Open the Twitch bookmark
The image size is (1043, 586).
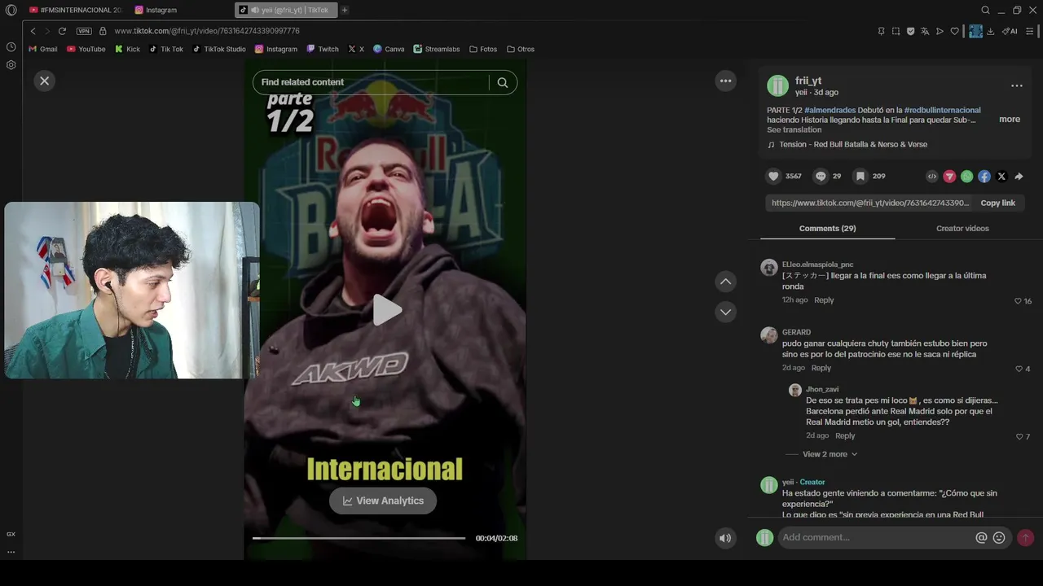323,49
